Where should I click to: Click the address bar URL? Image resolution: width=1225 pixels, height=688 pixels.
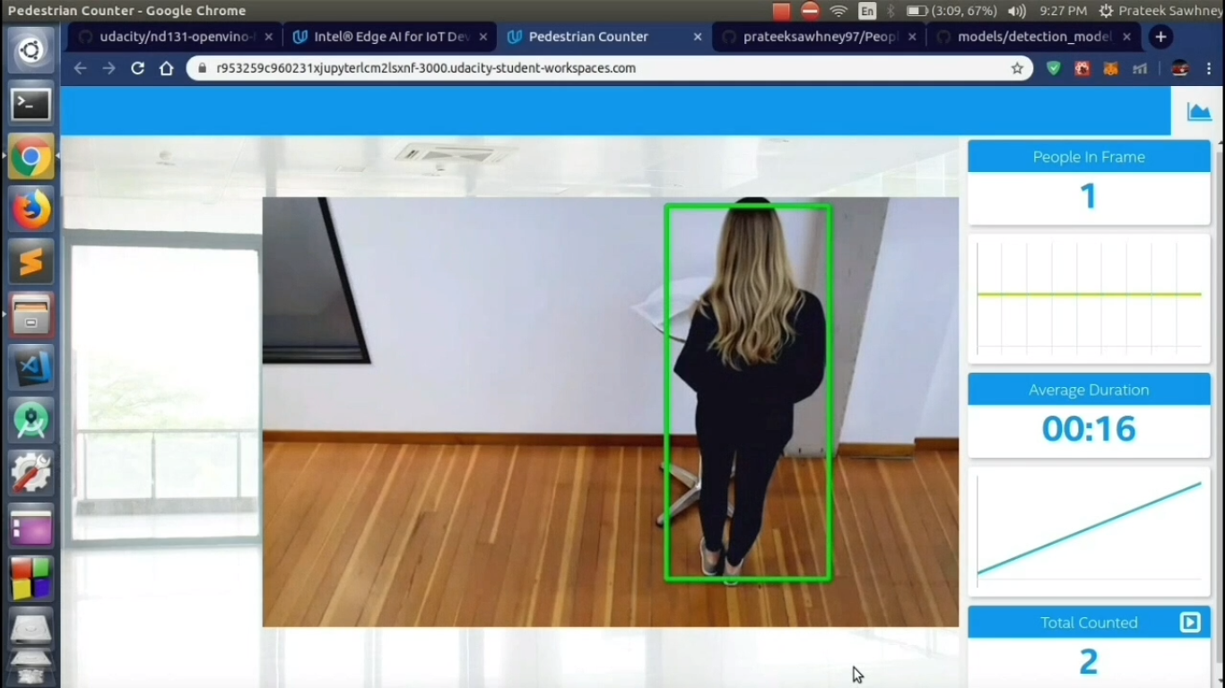pyautogui.click(x=426, y=68)
